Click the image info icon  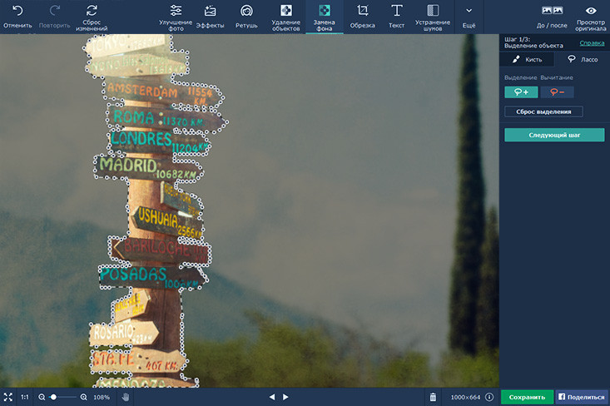tap(489, 397)
